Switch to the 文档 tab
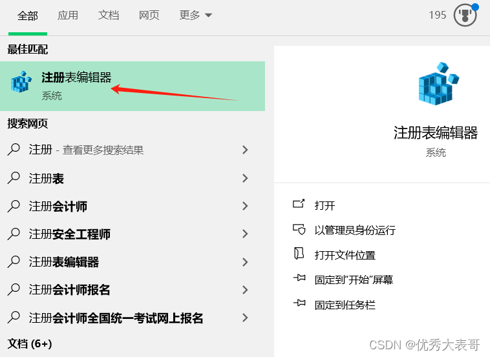The image size is (490, 357). [x=109, y=15]
